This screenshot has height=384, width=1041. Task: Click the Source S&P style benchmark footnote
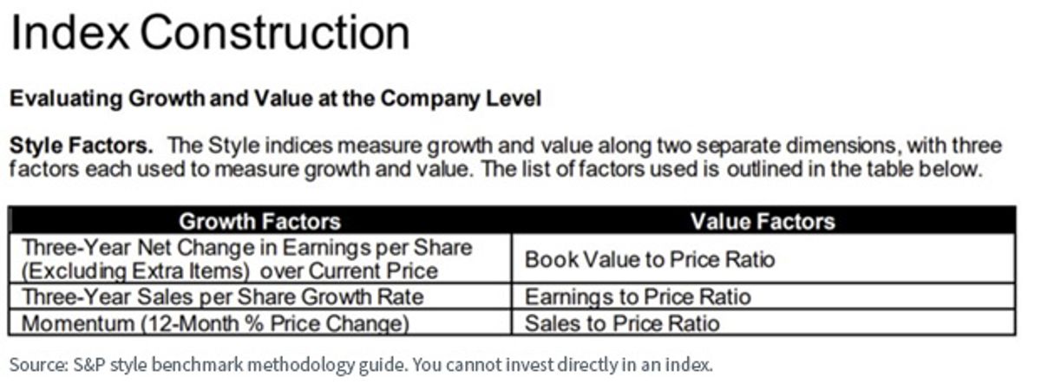(x=361, y=365)
